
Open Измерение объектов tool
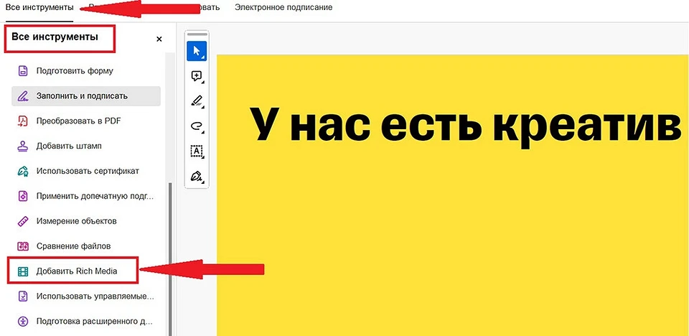[x=86, y=221]
